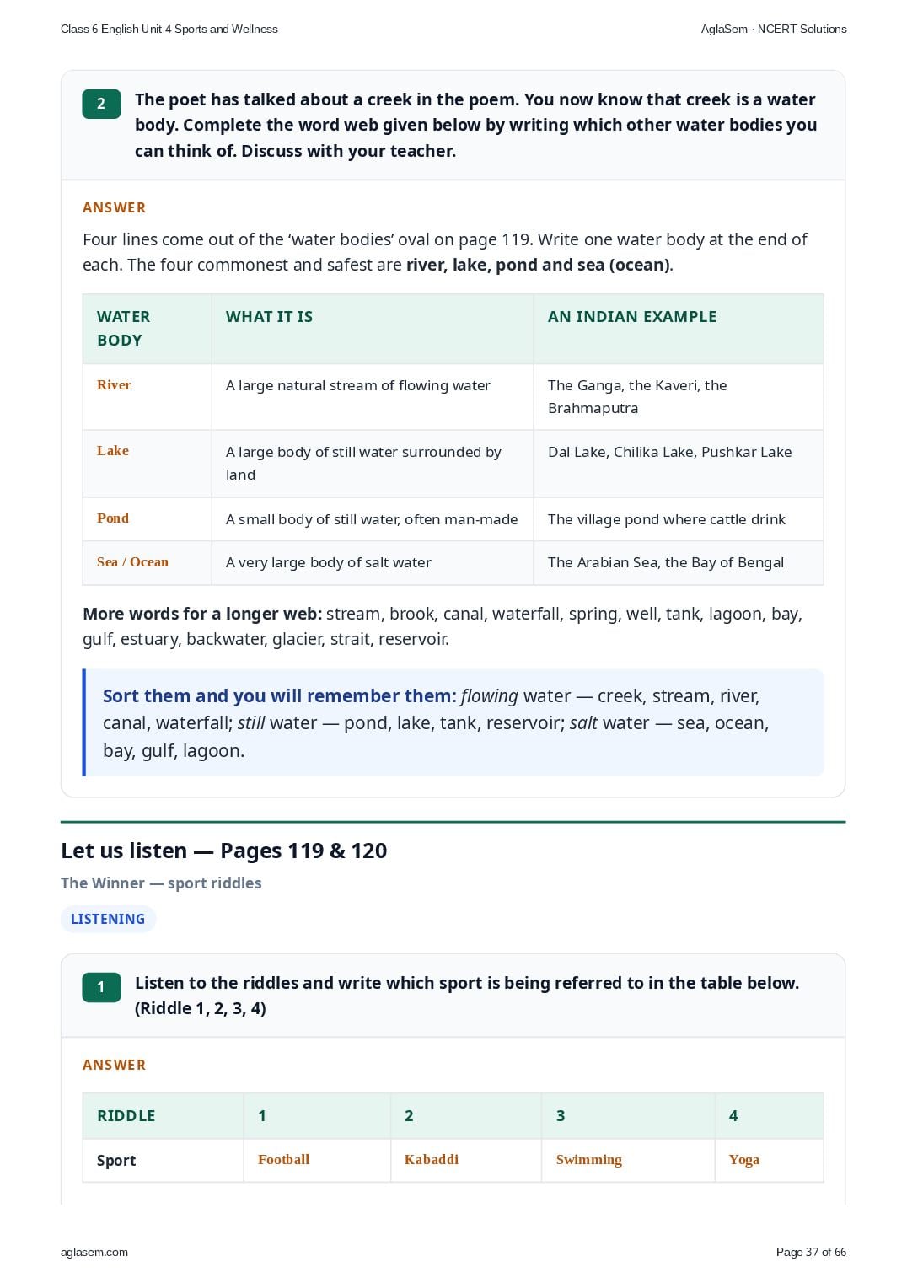Click the Kabaddi answer cell
Viewport: 907px width, 1283px height.
pyautogui.click(x=432, y=1160)
